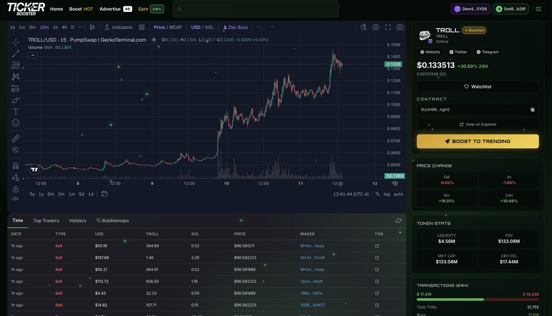
Task: Expand the timeframe interval dropdown
Action: 80,27
